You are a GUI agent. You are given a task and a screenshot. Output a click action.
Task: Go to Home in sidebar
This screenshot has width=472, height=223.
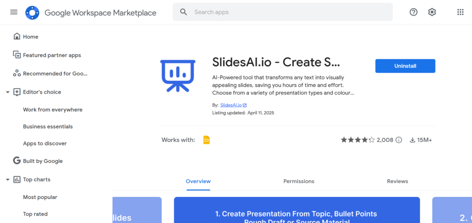click(x=30, y=37)
